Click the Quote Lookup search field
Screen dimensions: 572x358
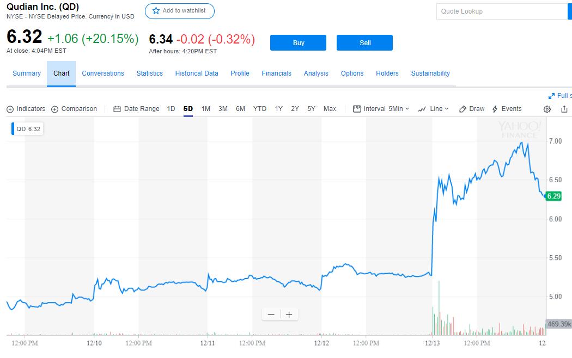click(501, 11)
